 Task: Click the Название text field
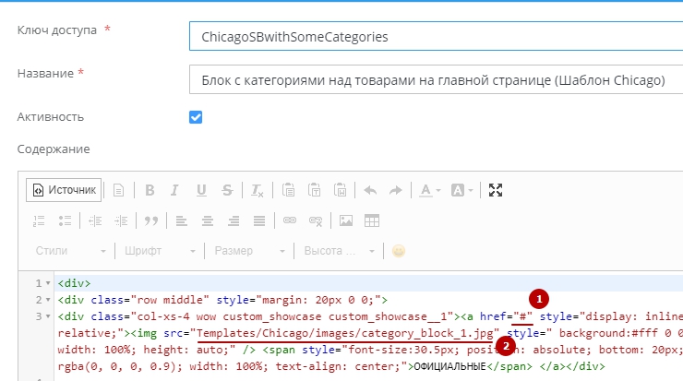tap(434, 80)
